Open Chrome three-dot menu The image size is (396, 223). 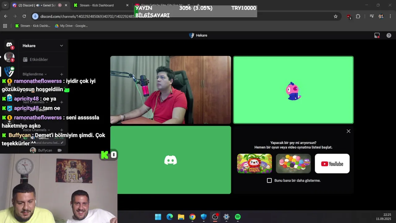(x=390, y=16)
